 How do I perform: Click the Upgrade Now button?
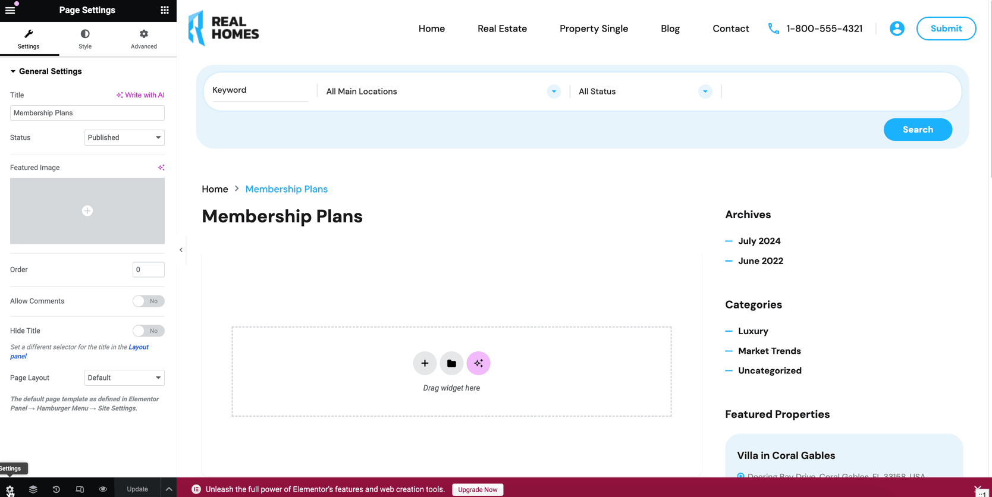(478, 490)
